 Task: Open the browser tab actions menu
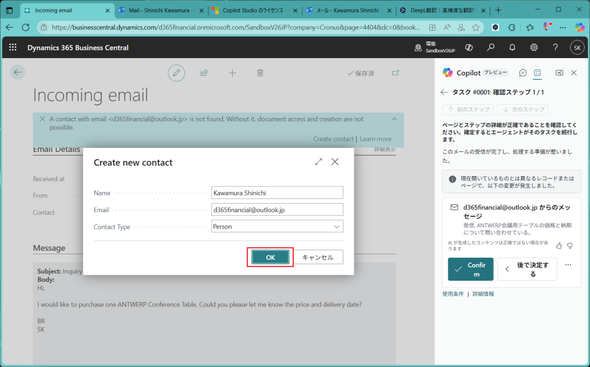tap(10, 10)
